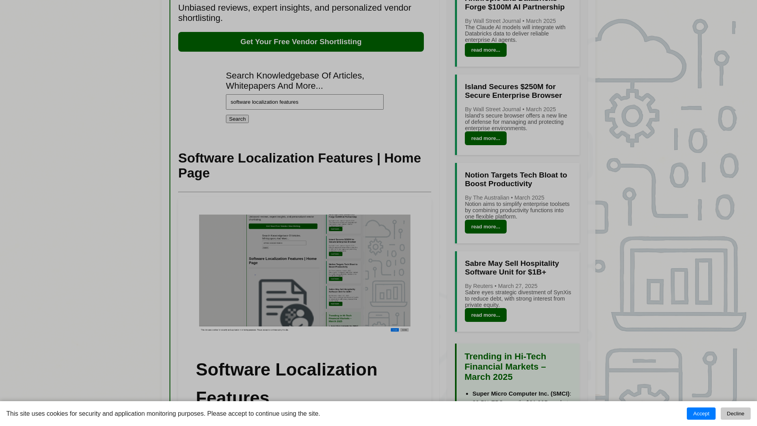The image size is (757, 426).
Task: Read more on Anthropic and Databricks article
Action: pos(485,50)
